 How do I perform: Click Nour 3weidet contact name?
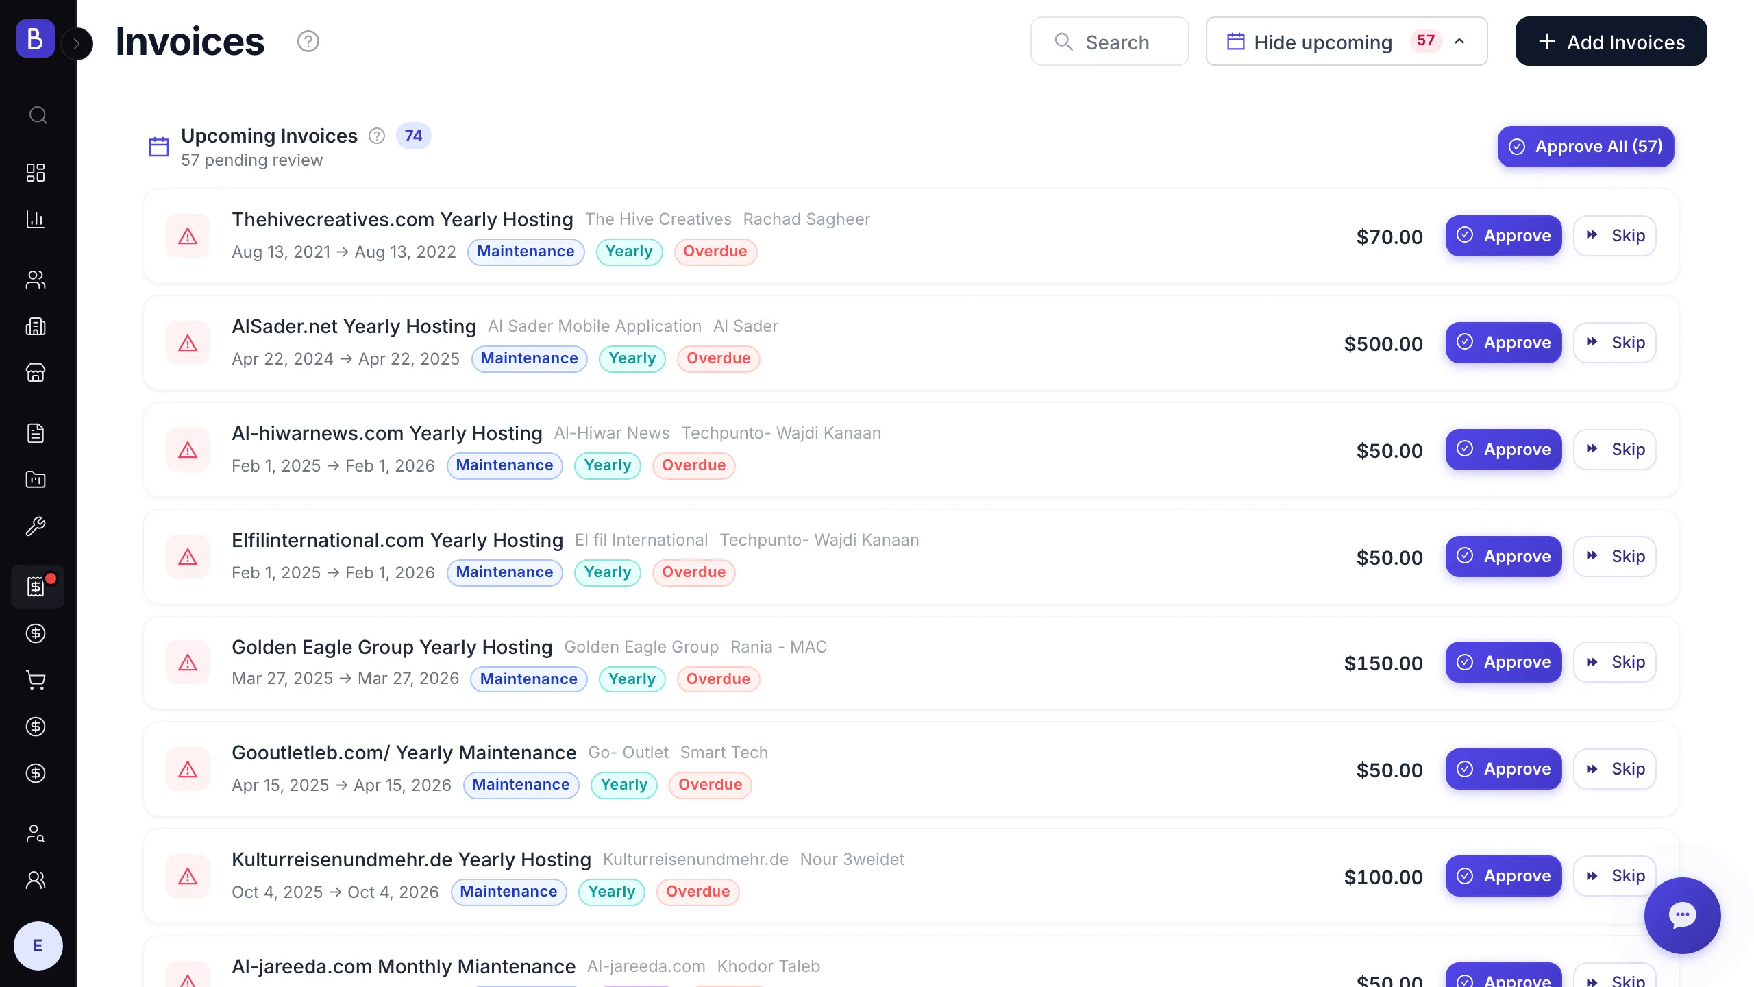pyautogui.click(x=852, y=860)
